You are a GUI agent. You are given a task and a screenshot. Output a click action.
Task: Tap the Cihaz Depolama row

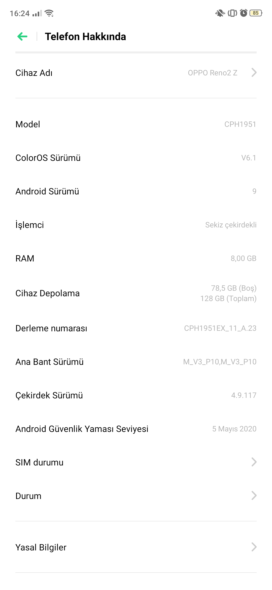(x=136, y=293)
